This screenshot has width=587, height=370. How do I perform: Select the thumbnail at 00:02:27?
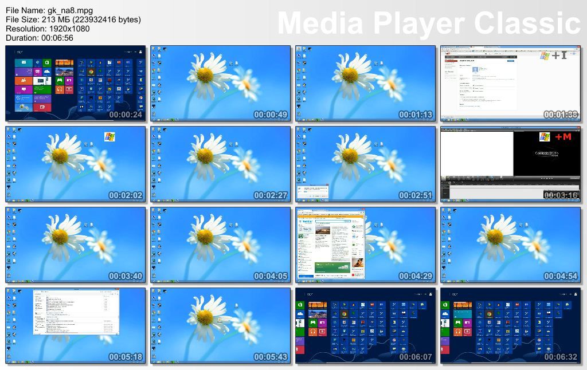(221, 164)
